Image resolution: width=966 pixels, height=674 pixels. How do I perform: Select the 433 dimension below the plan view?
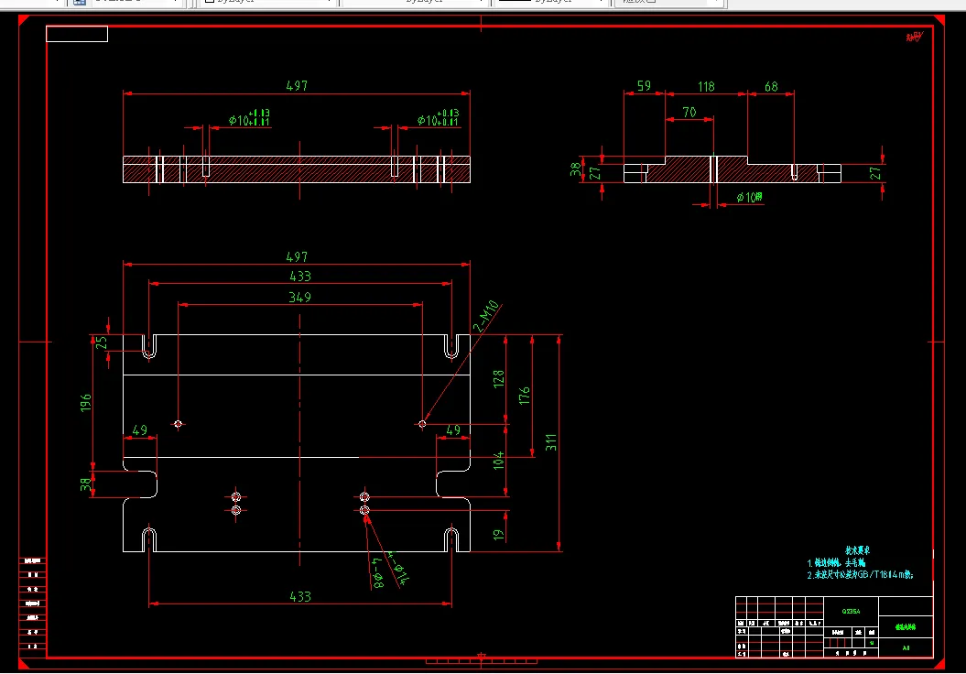coord(300,596)
